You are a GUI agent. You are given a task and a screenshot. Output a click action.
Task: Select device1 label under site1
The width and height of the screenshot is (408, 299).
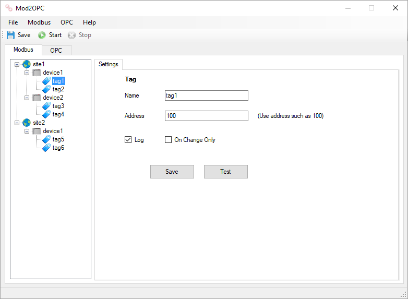pos(53,73)
